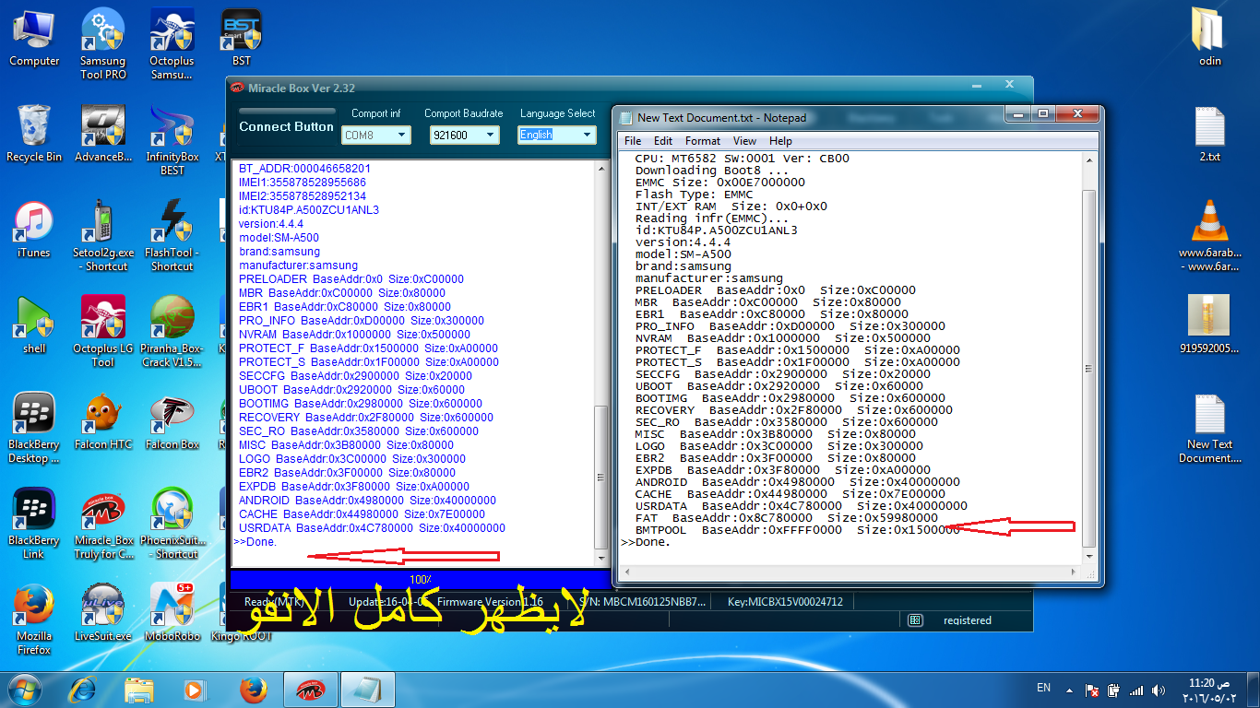Open the Help menu in Notepad
The width and height of the screenshot is (1260, 708).
(780, 141)
